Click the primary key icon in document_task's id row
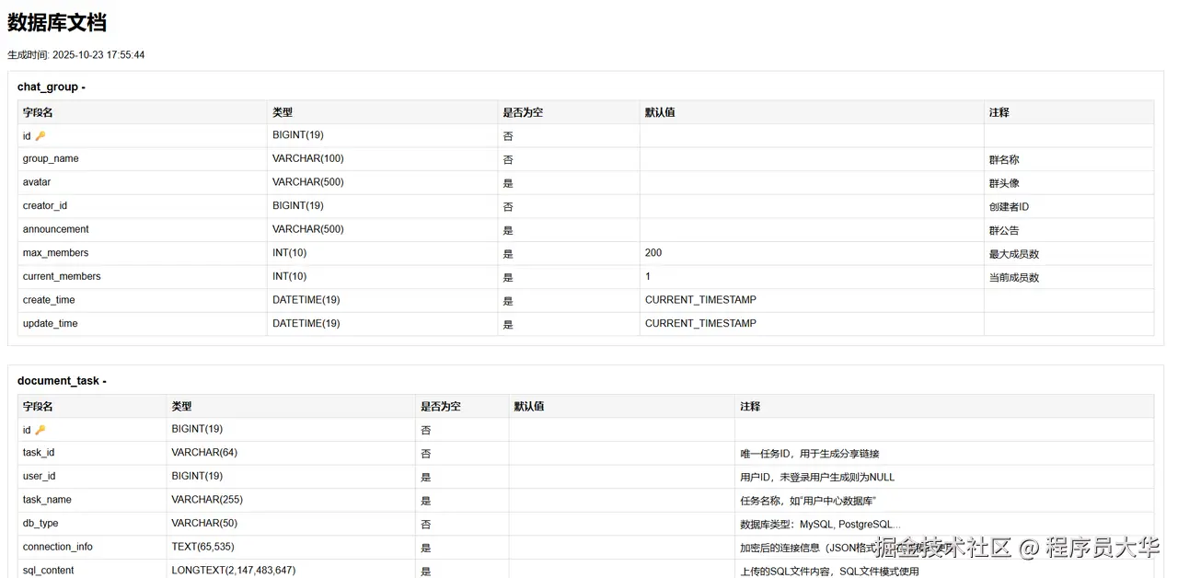1178x578 pixels. tap(40, 430)
